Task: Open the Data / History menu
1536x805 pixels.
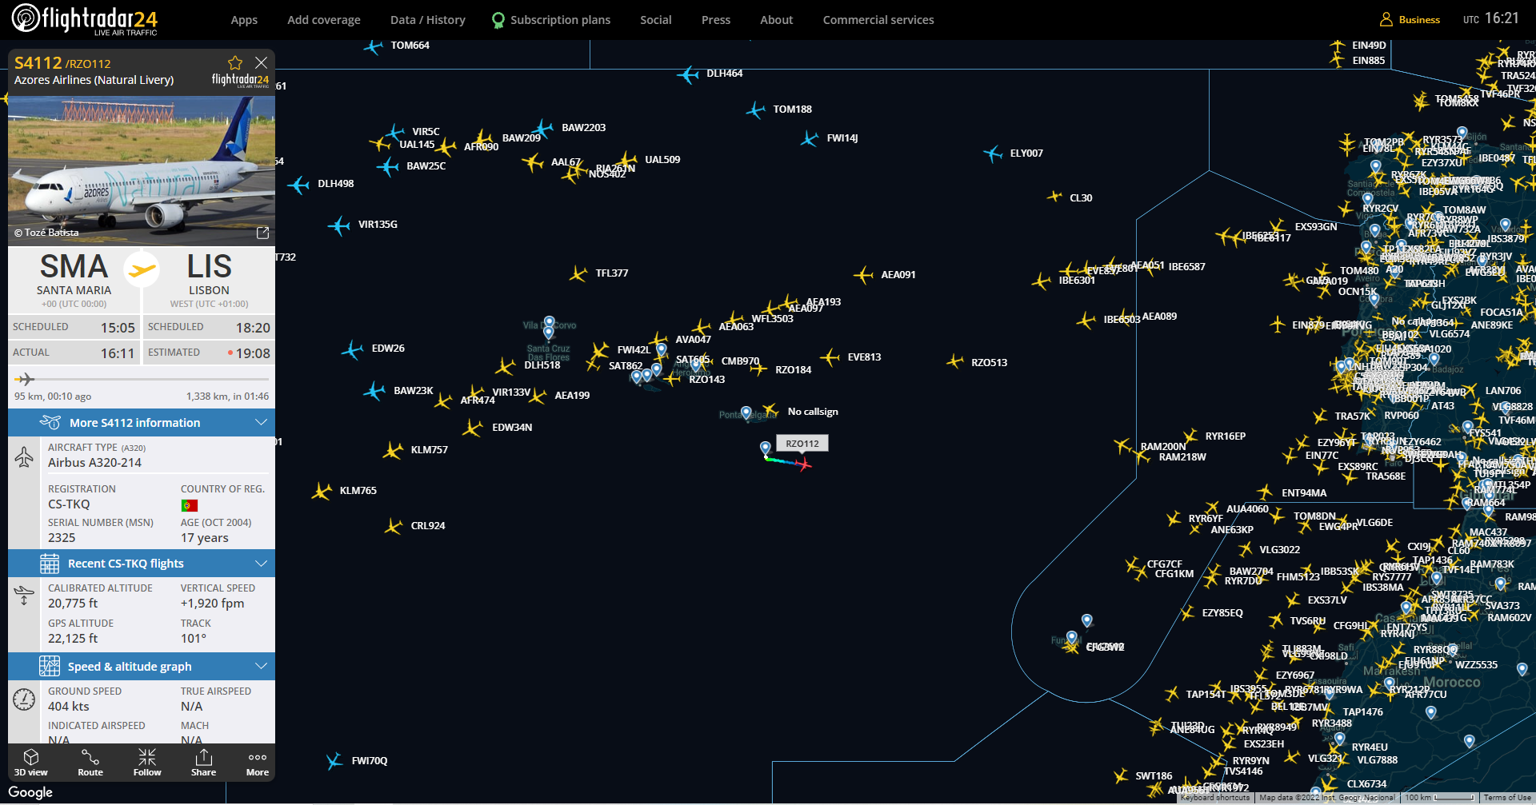Action: 427,19
